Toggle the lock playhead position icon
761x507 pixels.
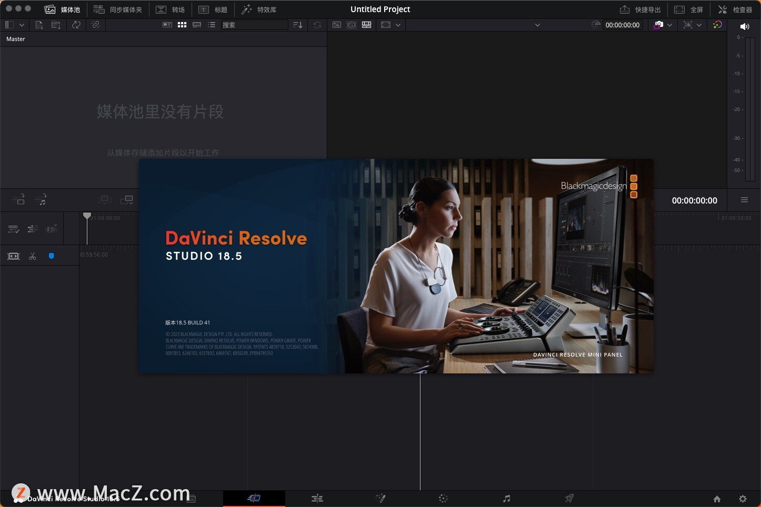[x=33, y=229]
